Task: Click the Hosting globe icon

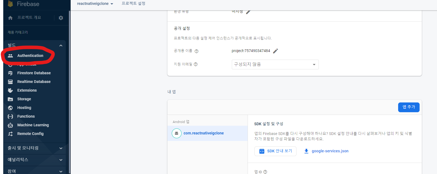Action: tap(10, 108)
